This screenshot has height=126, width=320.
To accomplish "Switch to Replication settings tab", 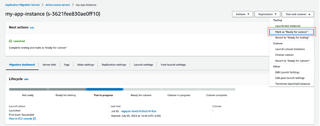I will [x=114, y=65].
